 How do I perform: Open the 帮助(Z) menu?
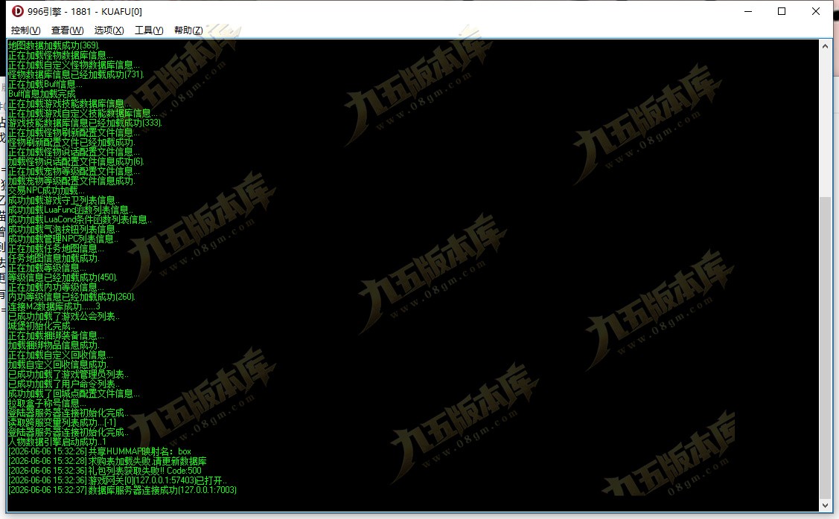click(x=188, y=30)
